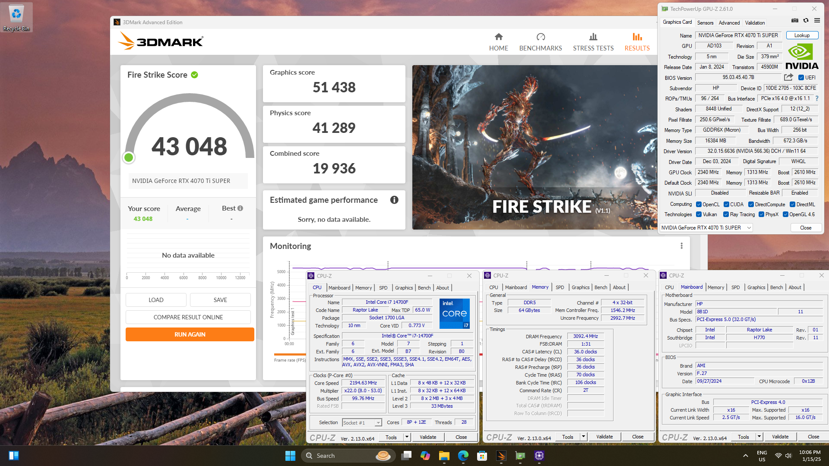829x466 pixels.
Task: Select SPD tab in CPU-Z Memory window
Action: point(560,287)
